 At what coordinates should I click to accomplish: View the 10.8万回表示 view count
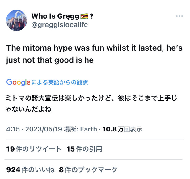122,129
